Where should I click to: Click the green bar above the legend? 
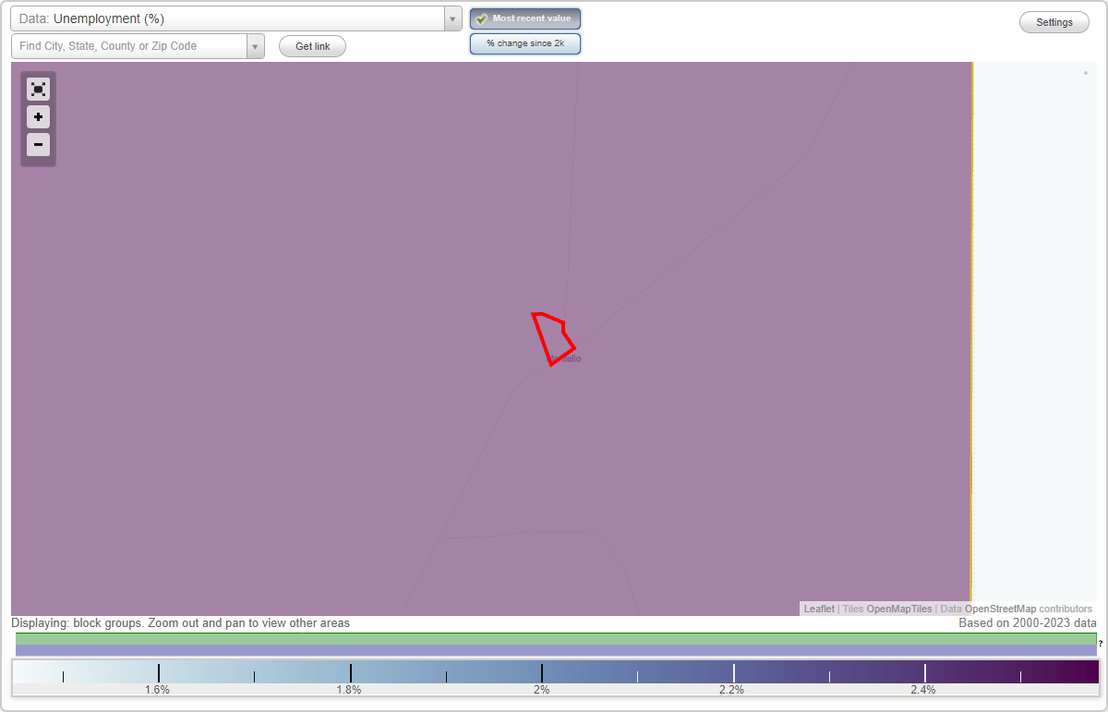click(x=556, y=638)
